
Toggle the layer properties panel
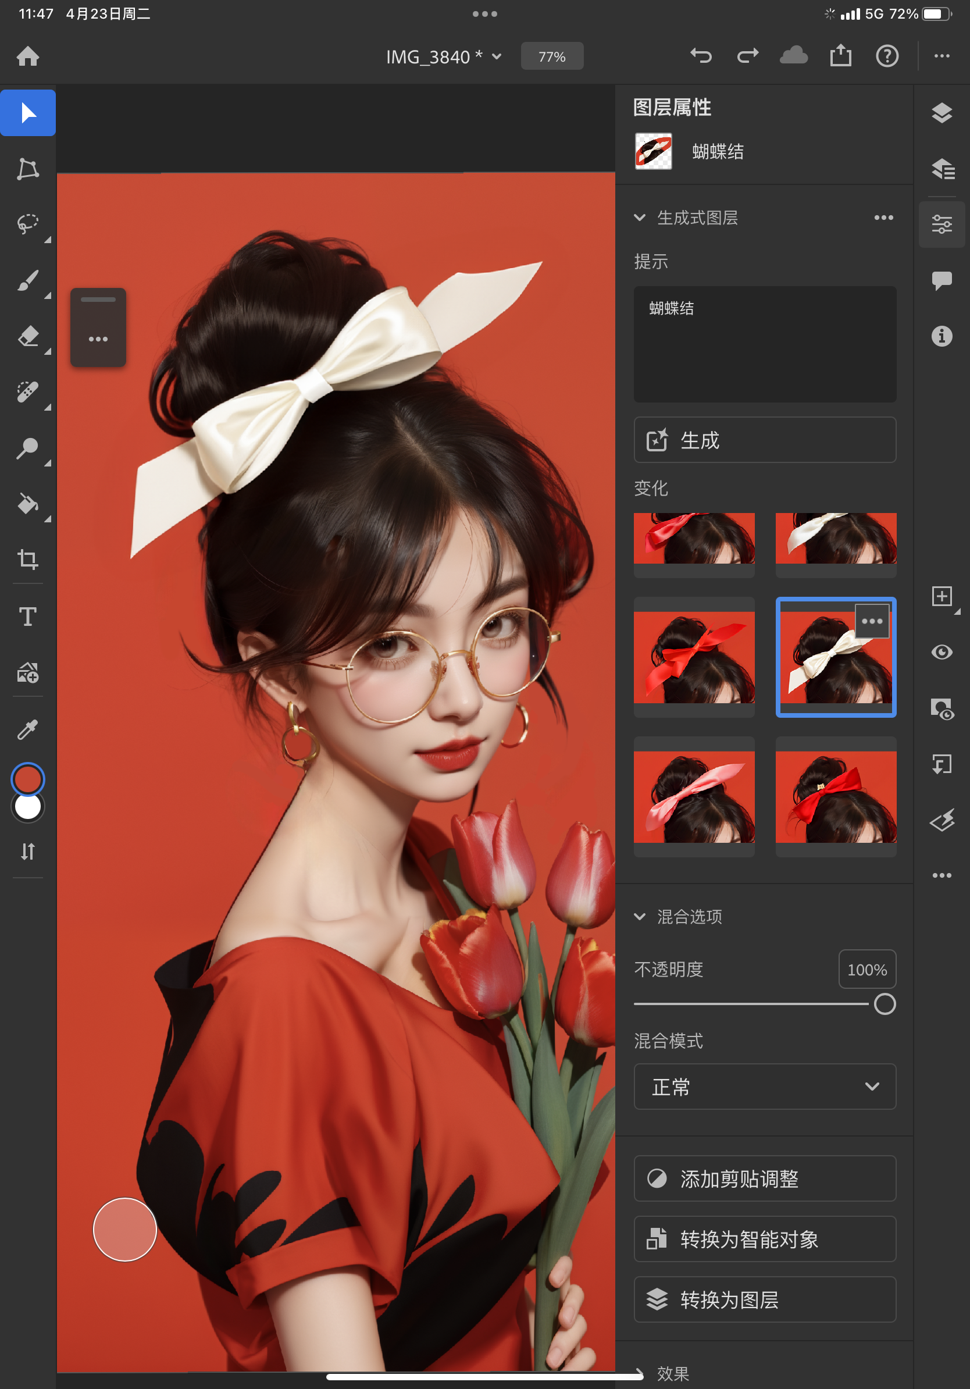pyautogui.click(x=941, y=225)
